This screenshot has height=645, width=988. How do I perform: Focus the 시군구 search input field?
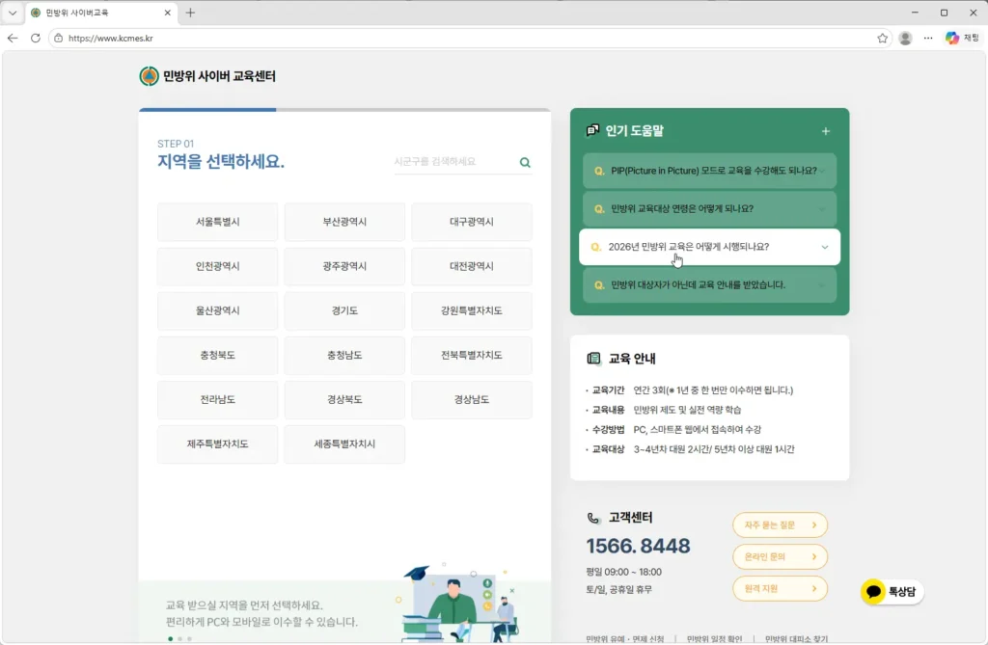453,162
